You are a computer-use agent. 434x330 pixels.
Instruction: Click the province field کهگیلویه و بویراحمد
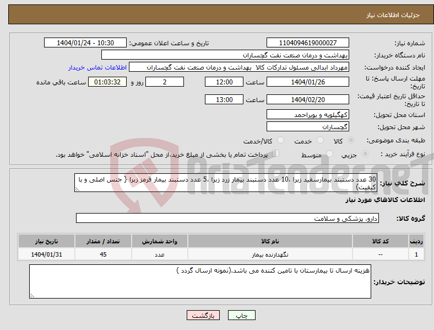coord(307,115)
